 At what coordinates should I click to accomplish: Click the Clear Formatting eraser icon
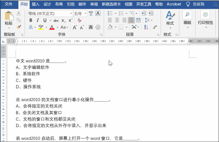79,20
